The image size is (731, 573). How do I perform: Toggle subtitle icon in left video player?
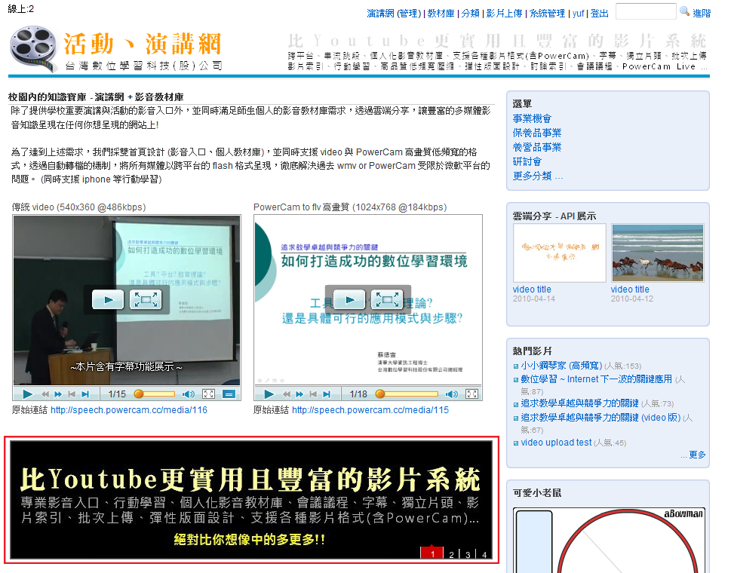tap(229, 394)
